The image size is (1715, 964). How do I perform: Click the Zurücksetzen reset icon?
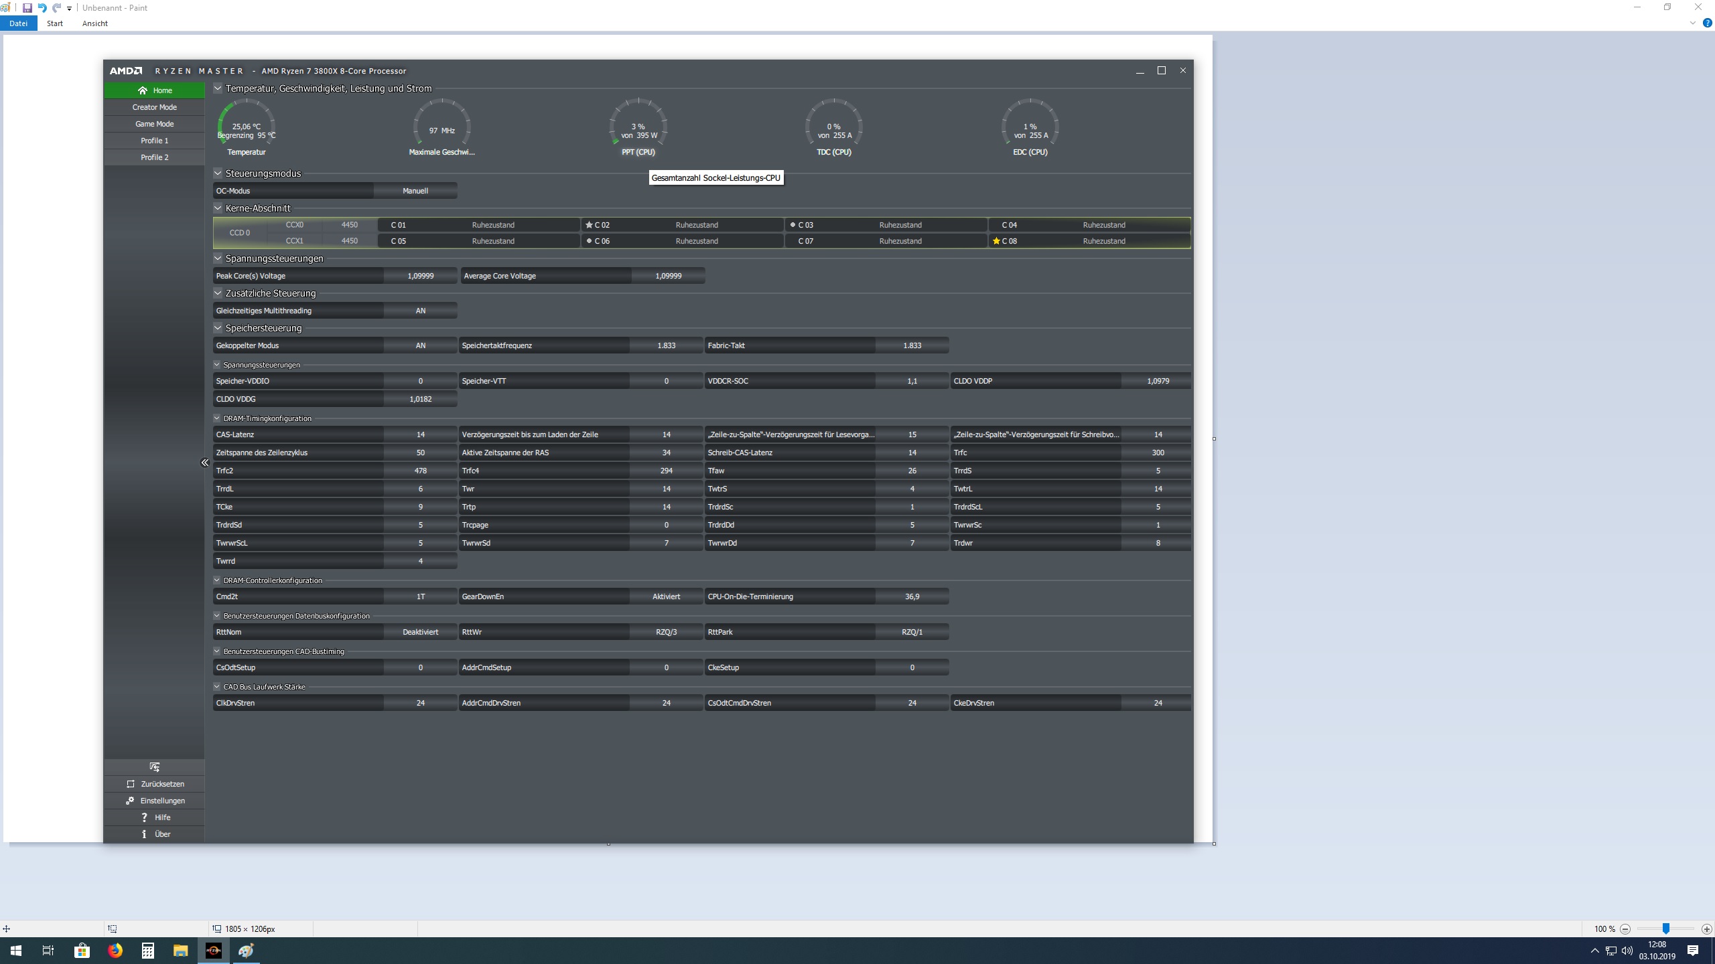pyautogui.click(x=131, y=784)
